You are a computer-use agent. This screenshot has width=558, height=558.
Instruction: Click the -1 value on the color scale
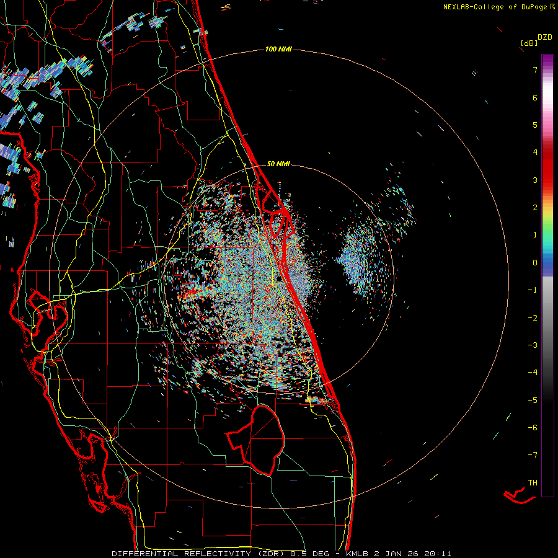[x=533, y=290]
